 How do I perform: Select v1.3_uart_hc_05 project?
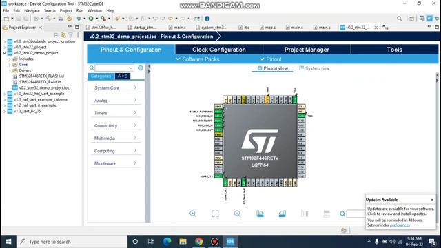coord(24,111)
